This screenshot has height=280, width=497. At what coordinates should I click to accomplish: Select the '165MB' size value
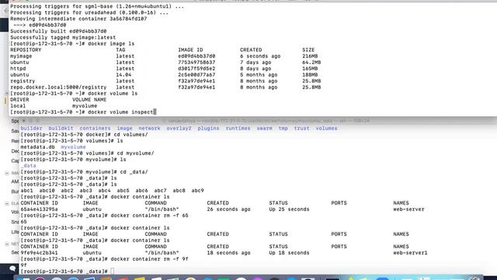pyautogui.click(x=310, y=68)
